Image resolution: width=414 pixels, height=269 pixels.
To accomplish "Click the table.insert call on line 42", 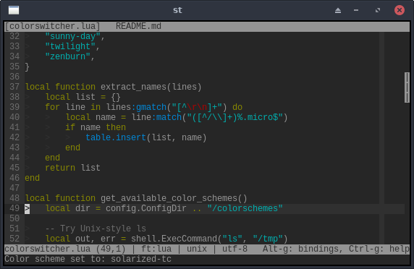I will coord(116,137).
